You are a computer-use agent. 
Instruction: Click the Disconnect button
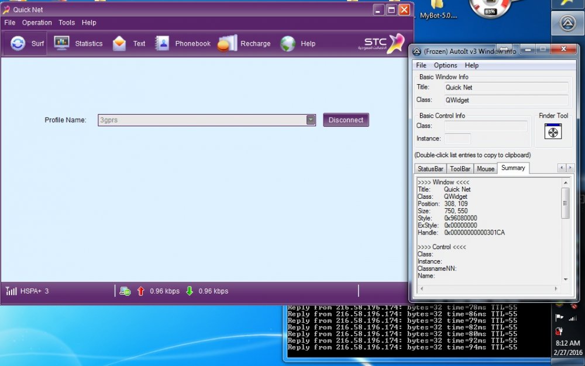pos(346,120)
